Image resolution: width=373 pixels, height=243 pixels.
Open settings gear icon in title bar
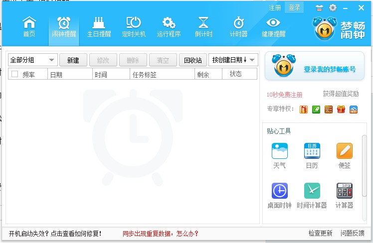tap(333, 8)
